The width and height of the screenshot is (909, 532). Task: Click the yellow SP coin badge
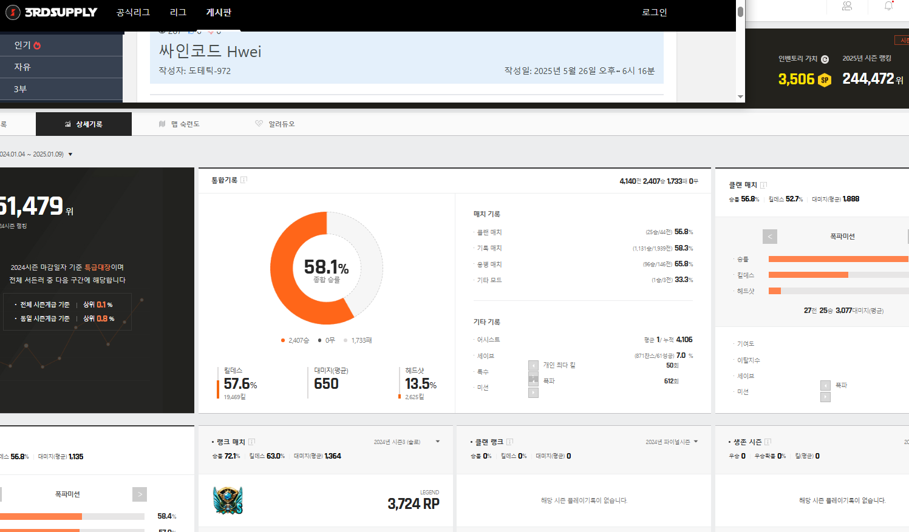(x=825, y=80)
